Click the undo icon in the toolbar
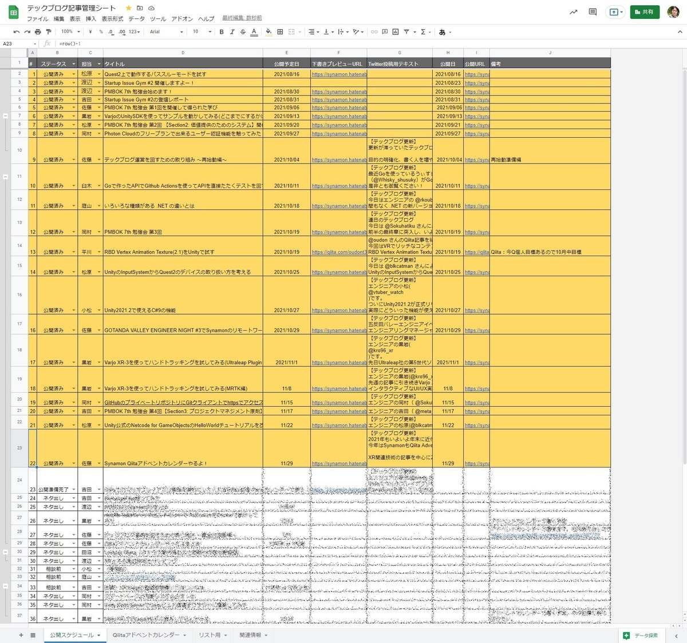This screenshot has width=687, height=643. [17, 32]
